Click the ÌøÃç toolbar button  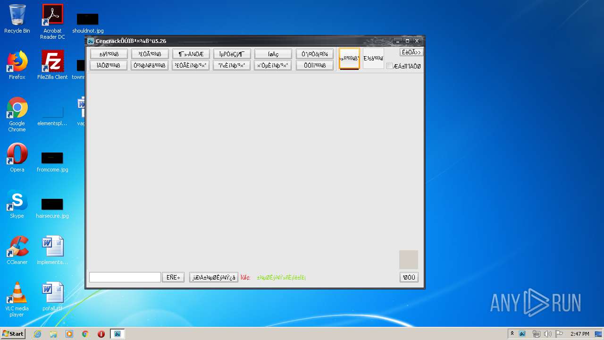point(273,54)
